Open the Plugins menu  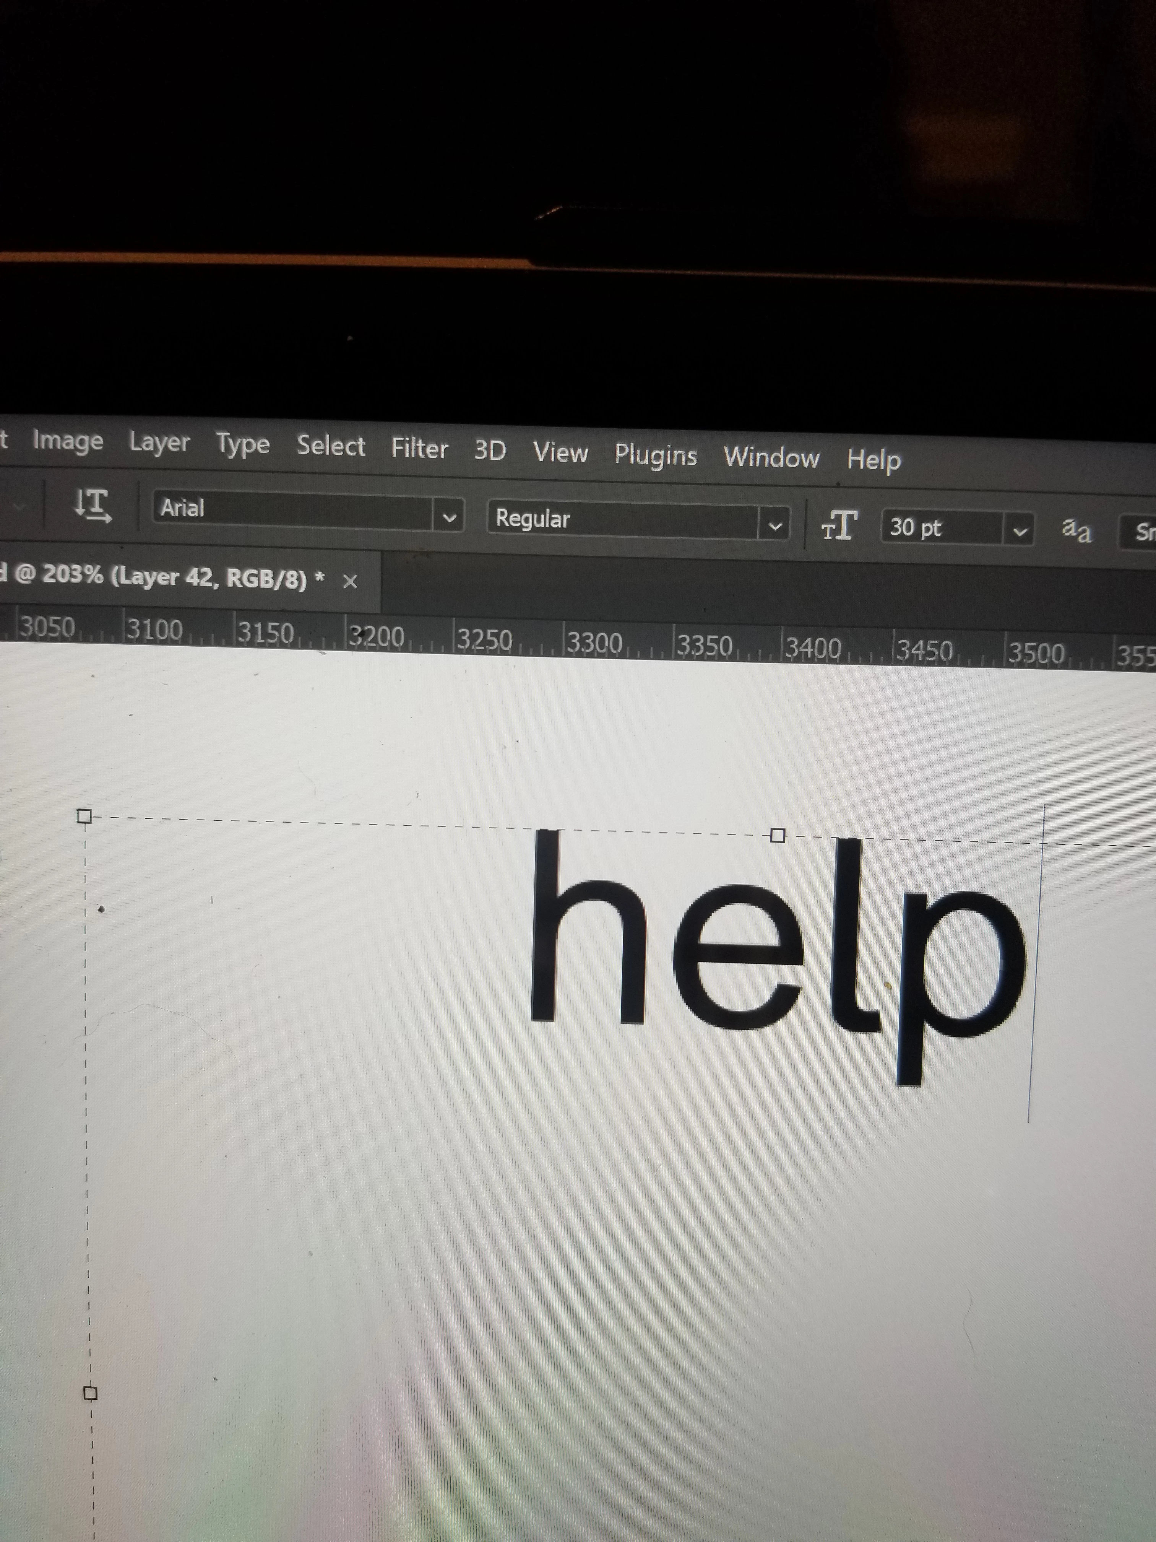(655, 455)
